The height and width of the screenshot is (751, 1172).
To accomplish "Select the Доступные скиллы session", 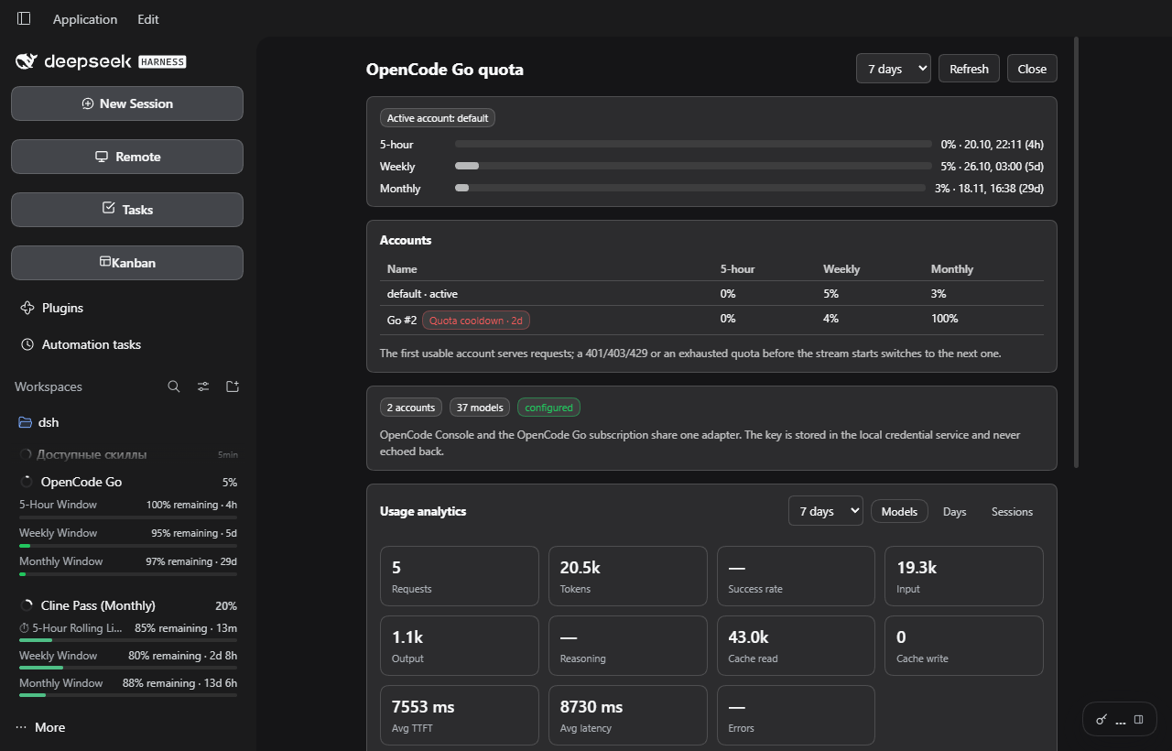I will coord(127,454).
